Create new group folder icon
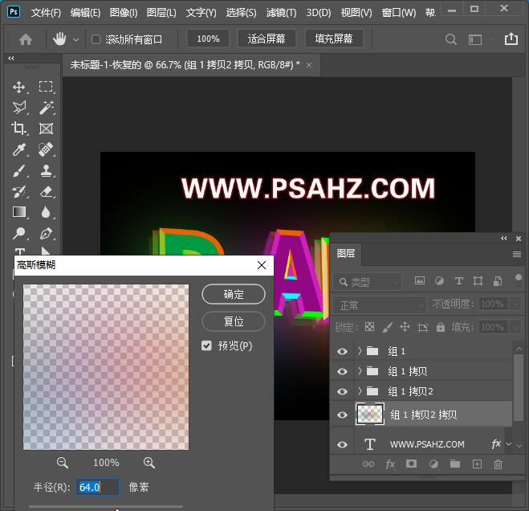 coord(455,464)
